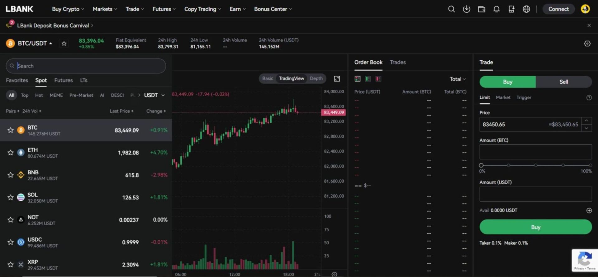The height and width of the screenshot is (277, 598).
Task: Click the help icon in Trade panel
Action: (x=589, y=97)
